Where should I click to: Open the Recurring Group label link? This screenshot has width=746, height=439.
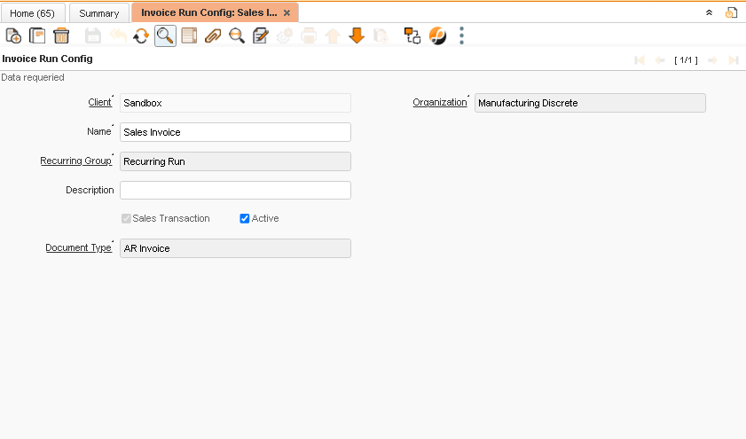coord(75,161)
